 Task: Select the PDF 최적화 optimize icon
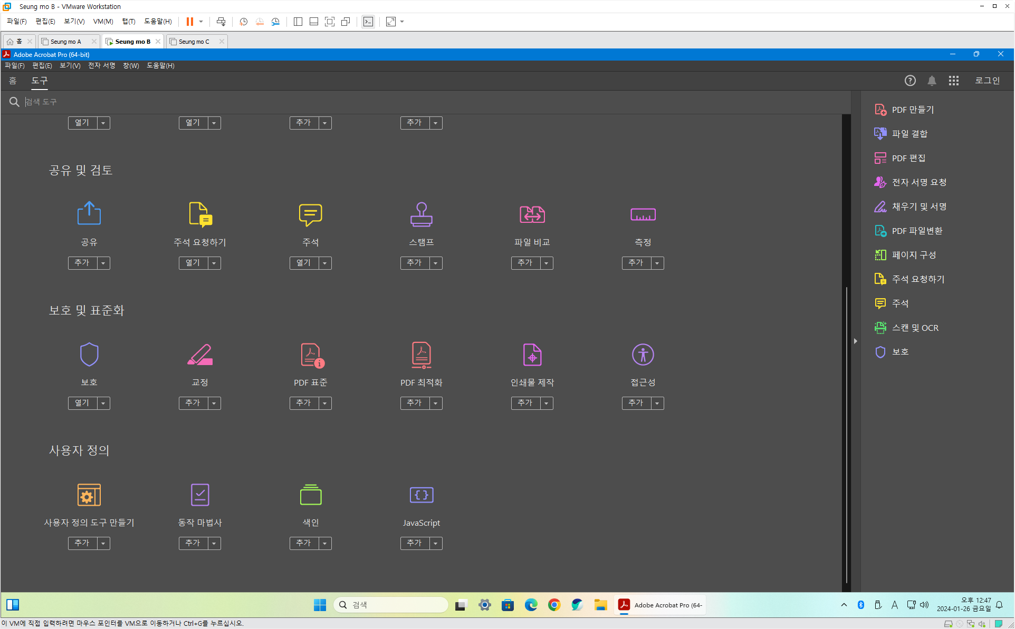coord(421,355)
